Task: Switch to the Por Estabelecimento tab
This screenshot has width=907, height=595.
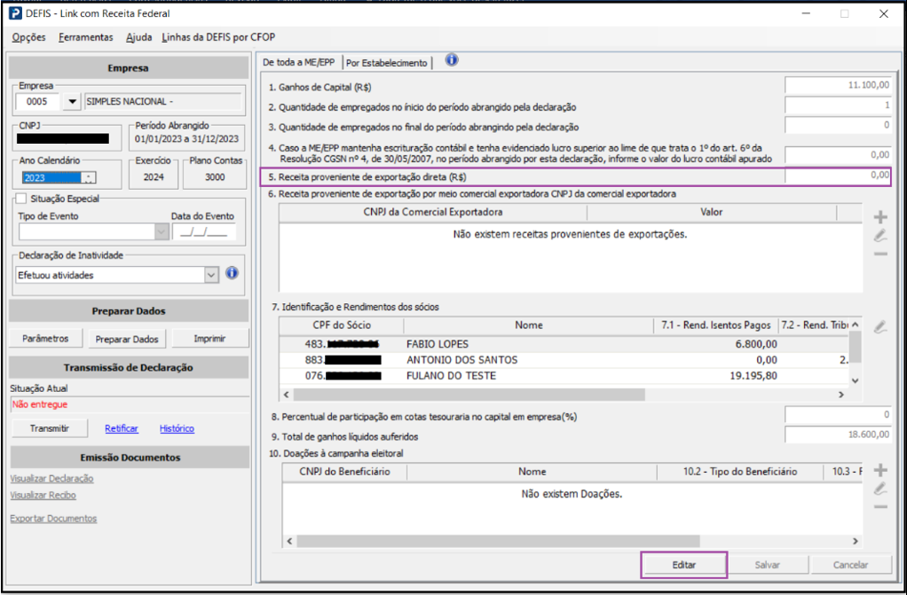Action: click(x=387, y=63)
